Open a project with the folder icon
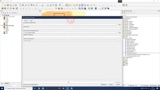 [x=5, y=5]
